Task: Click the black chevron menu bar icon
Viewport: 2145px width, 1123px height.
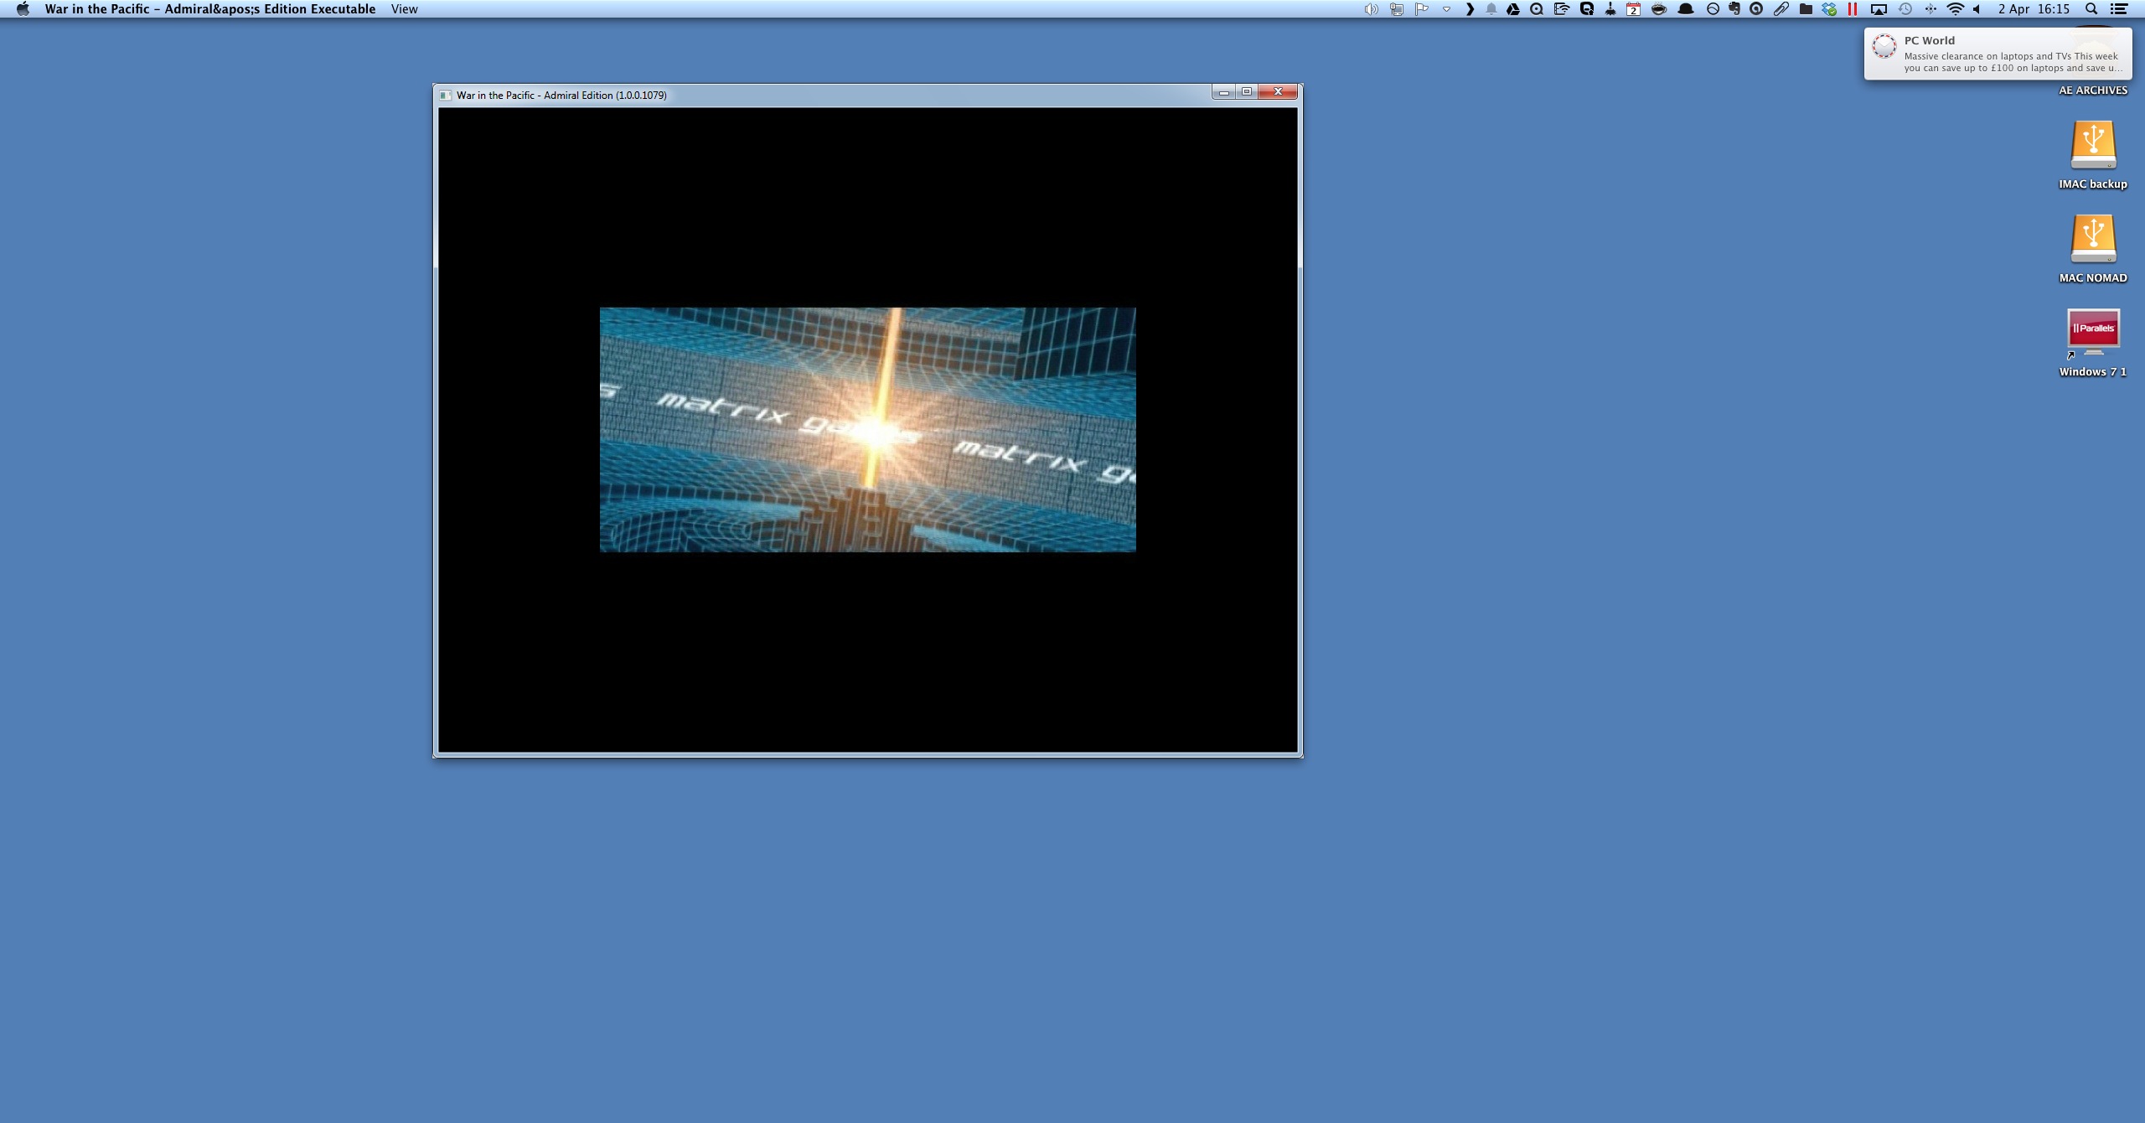Action: point(1470,9)
